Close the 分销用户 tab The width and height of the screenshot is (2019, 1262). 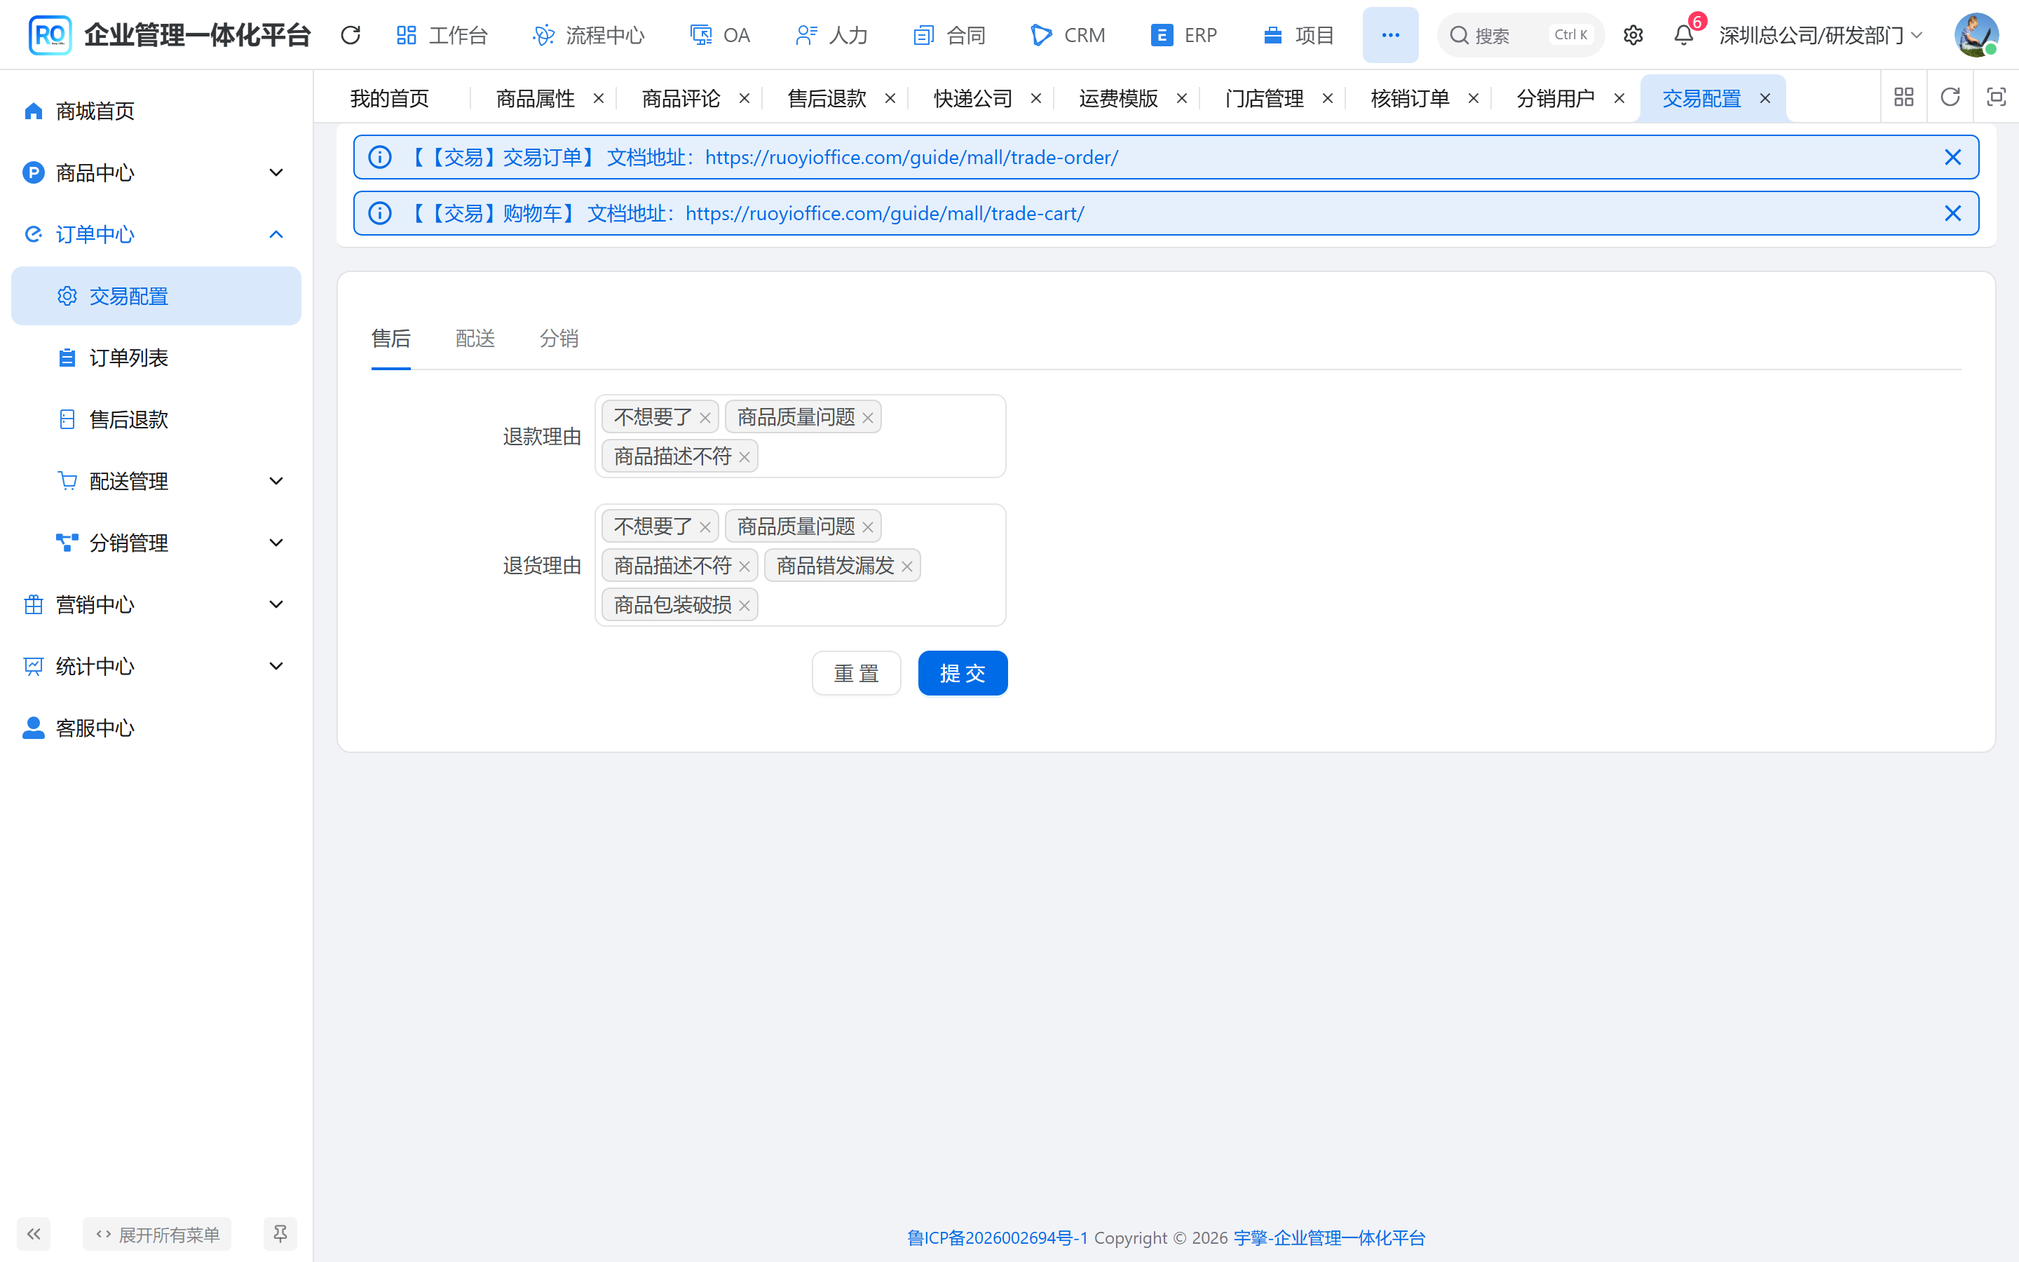1619,97
